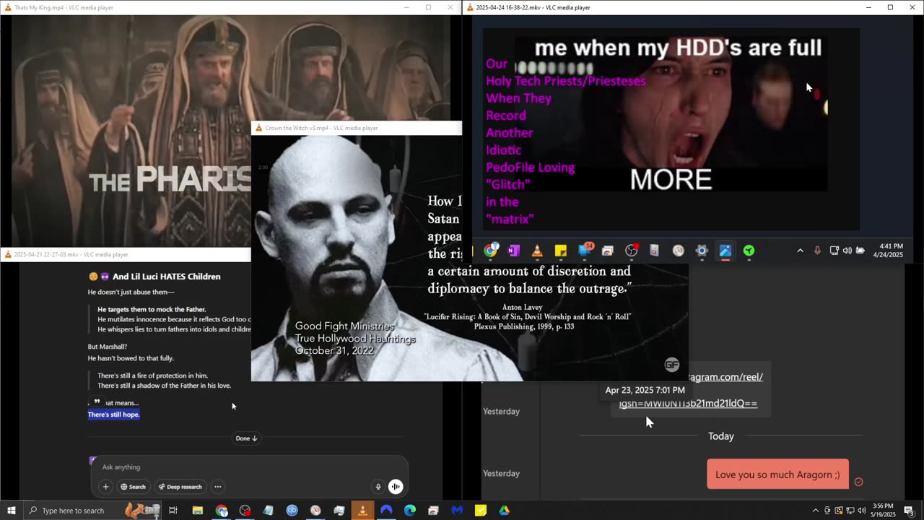This screenshot has height=520, width=924.
Task: Enable the Search option in the chat box
Action: click(x=133, y=487)
